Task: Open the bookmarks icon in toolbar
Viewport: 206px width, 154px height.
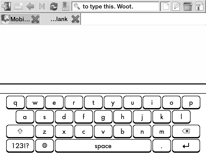Action: click(66, 6)
